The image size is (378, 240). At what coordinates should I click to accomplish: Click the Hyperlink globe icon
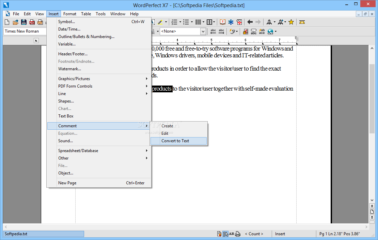270,32
